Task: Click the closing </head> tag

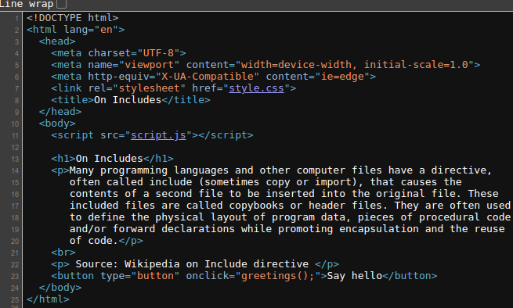Action: click(x=60, y=112)
